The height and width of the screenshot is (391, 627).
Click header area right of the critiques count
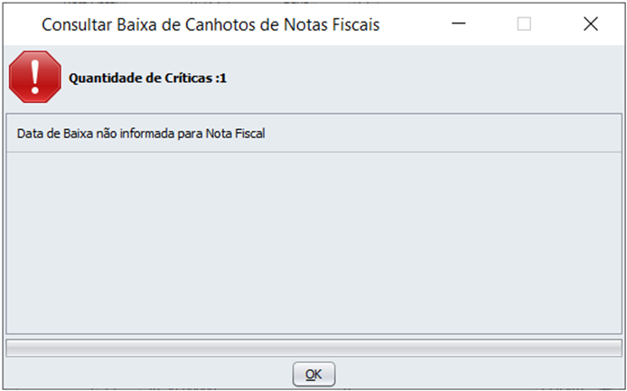pos(425,79)
